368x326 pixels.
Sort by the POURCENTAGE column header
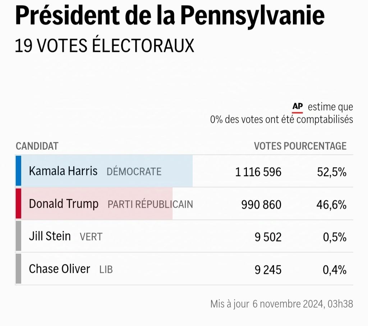tap(315, 146)
